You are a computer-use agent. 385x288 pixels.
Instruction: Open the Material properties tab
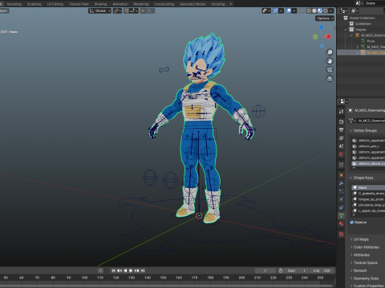[x=341, y=224]
